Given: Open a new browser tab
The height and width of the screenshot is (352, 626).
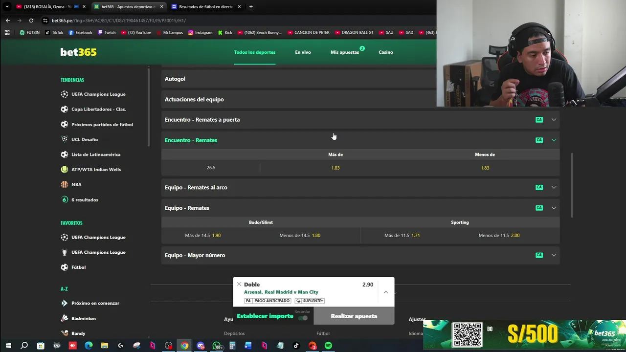Looking at the screenshot, I should (251, 7).
